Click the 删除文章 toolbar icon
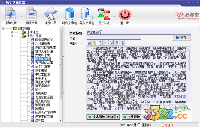This screenshot has width=200, height=128. coord(32,14)
